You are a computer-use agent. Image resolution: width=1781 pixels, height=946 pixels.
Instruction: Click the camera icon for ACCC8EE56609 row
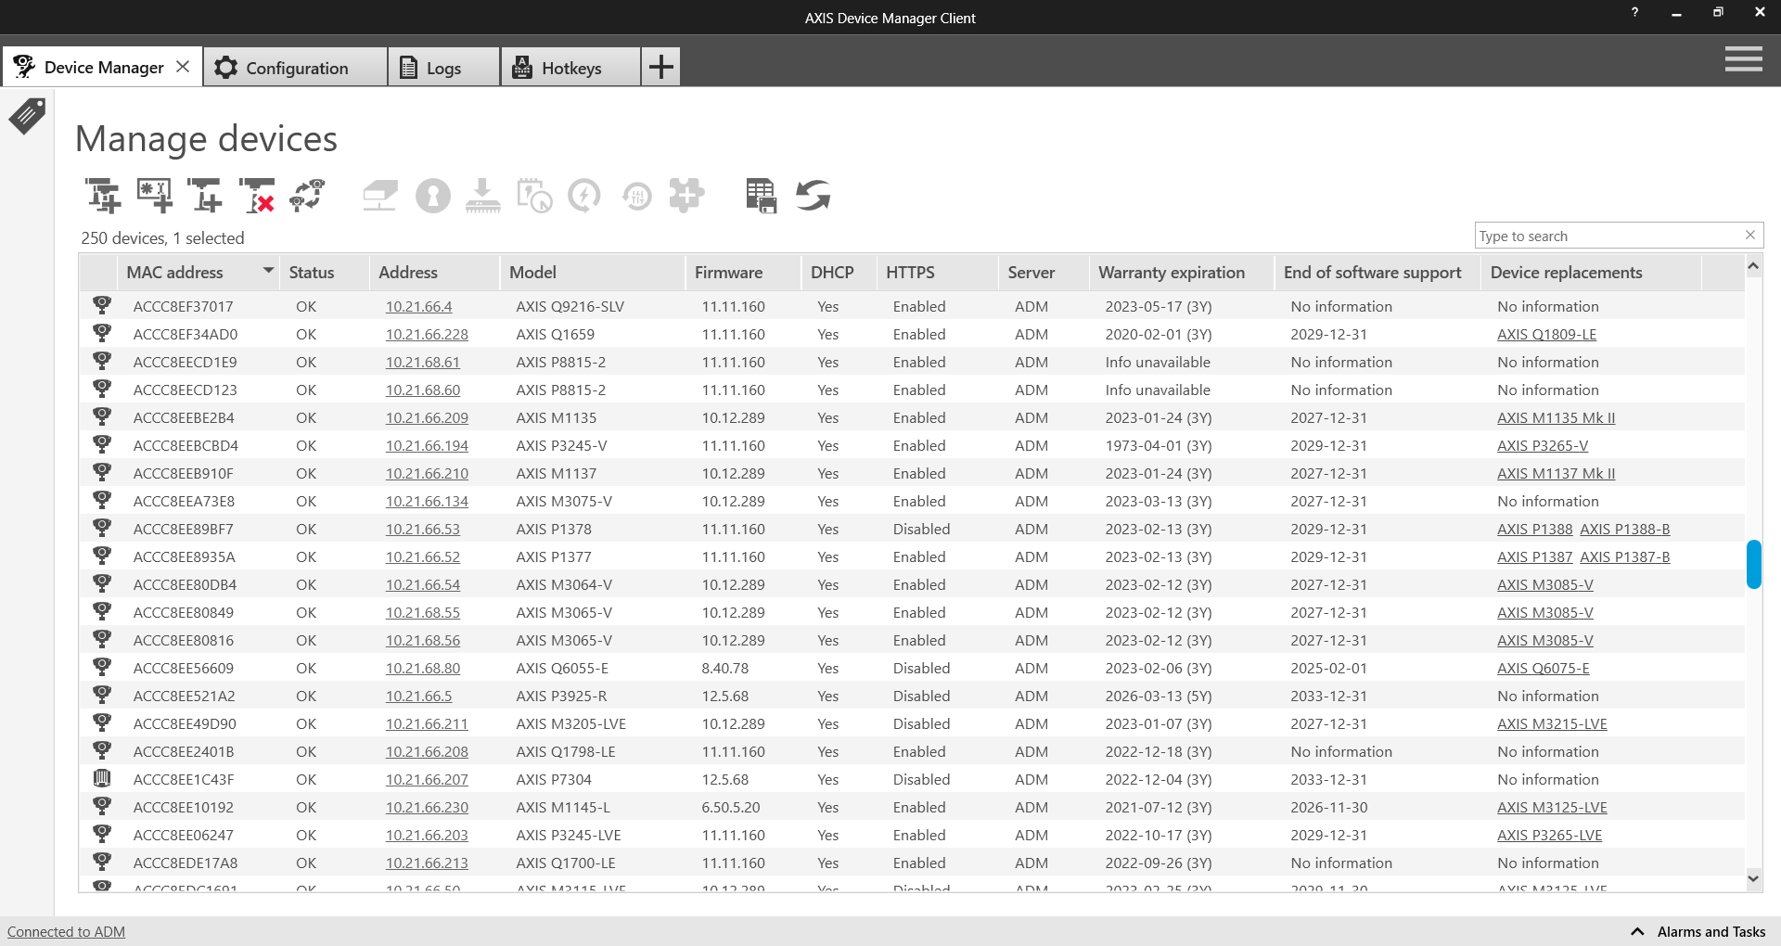point(102,667)
